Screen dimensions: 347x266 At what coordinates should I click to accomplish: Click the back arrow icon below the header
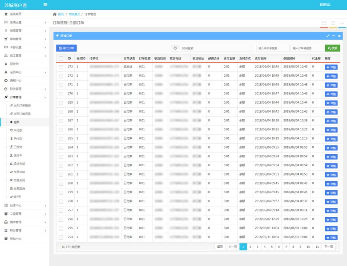pyautogui.click(x=342, y=23)
